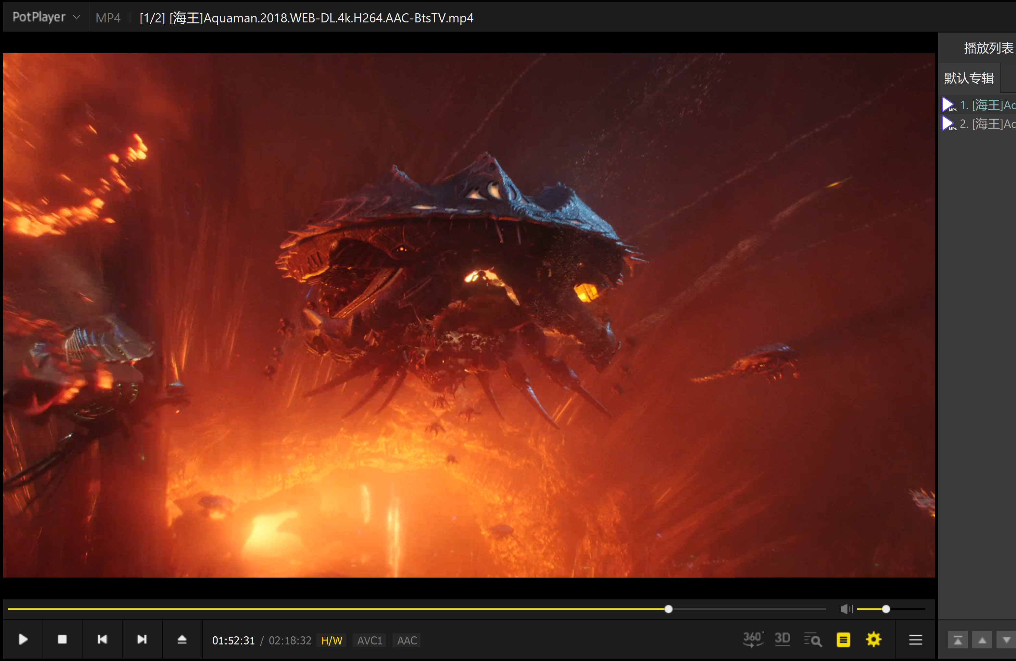The width and height of the screenshot is (1016, 661).
Task: Skip to next track
Action: 142,639
